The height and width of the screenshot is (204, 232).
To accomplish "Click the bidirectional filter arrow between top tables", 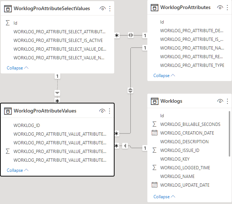I will 130,35.
